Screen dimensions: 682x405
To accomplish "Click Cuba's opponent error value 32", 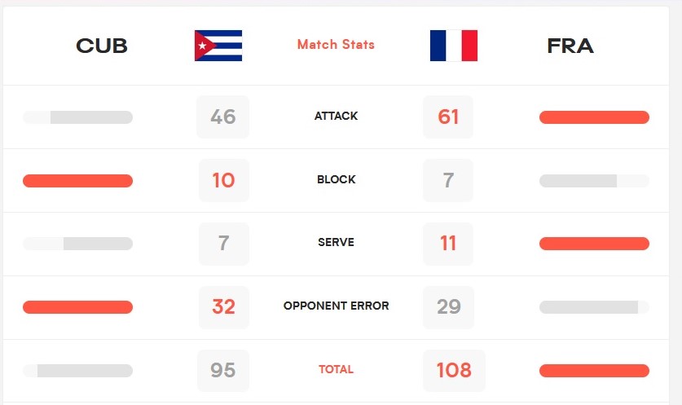I will click(223, 307).
